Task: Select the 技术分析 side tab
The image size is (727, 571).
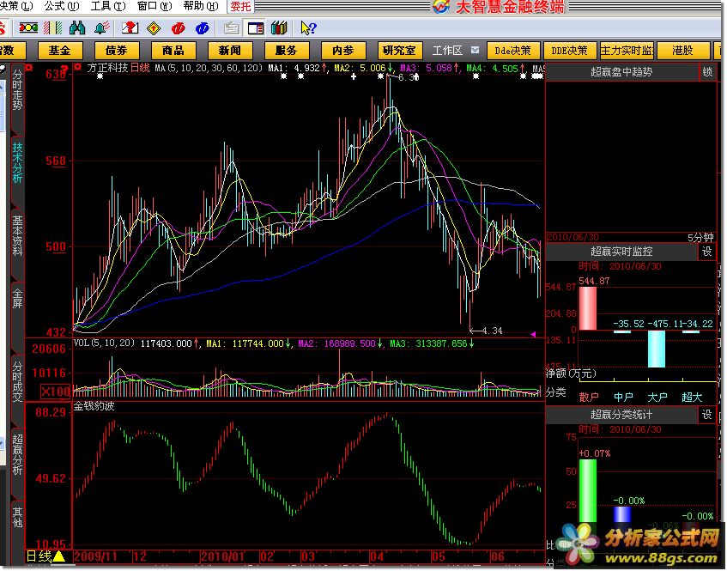Action: pos(18,163)
